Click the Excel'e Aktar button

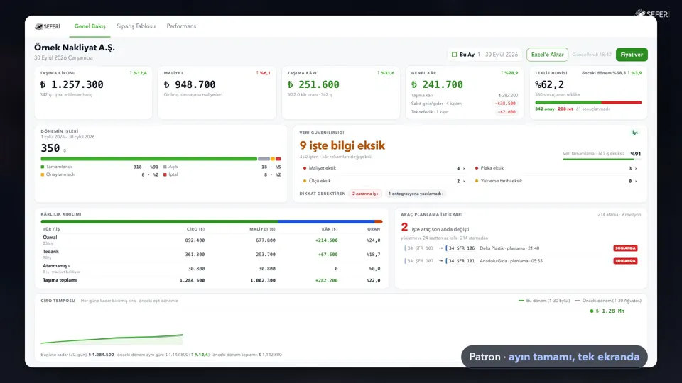coord(547,55)
